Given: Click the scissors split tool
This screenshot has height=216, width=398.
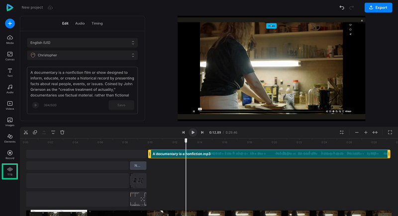Looking at the screenshot, I should tap(26, 133).
